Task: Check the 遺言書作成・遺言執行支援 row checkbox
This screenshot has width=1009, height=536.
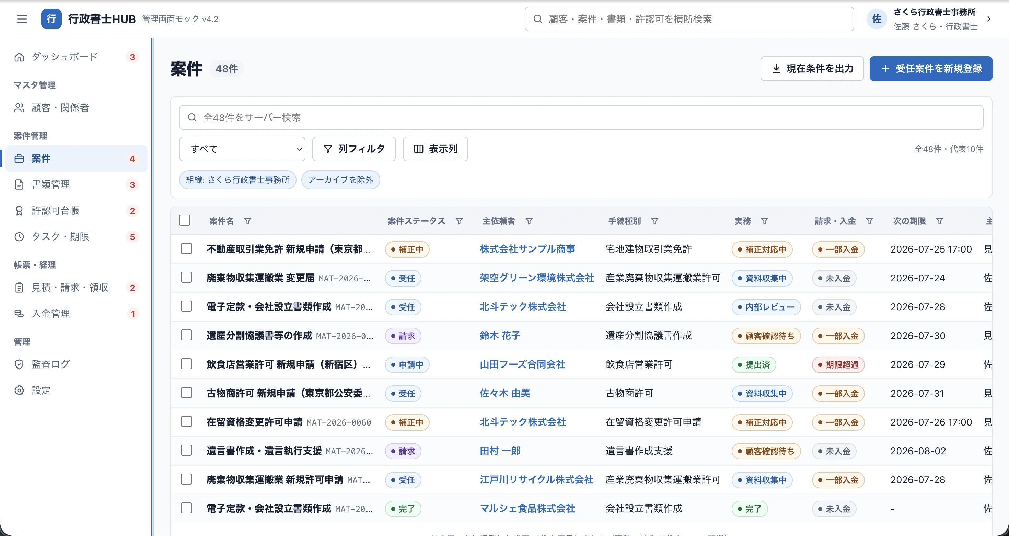Action: tap(186, 450)
